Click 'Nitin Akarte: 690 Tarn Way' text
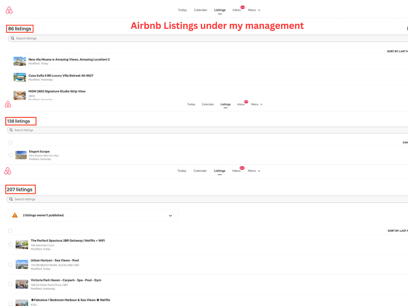This screenshot has width=408, height=306. pyautogui.click(x=44, y=155)
